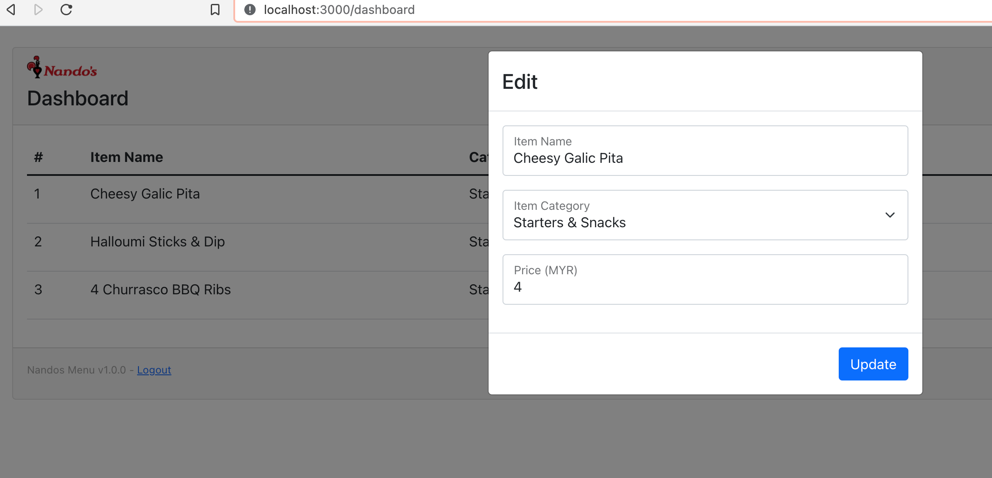The image size is (992, 478).
Task: Click the Edit modal title
Action: 520,82
